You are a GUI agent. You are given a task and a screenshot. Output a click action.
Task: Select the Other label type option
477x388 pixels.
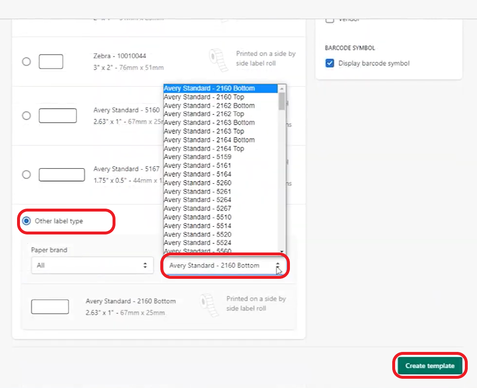[x=27, y=221]
